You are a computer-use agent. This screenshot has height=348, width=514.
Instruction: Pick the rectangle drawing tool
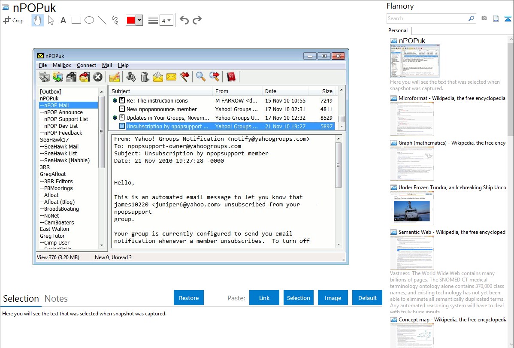click(x=76, y=20)
